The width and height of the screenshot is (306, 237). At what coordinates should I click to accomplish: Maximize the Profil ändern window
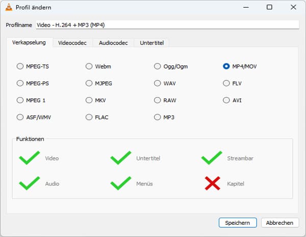click(x=269, y=8)
